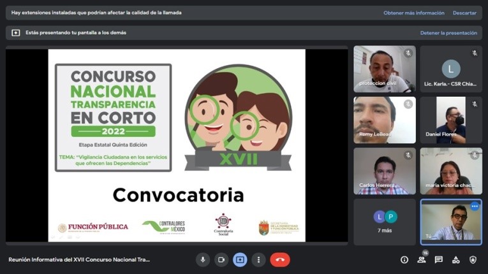Screen dimensions: 488x274
Task: Show the participants people panel
Action: 422,260
